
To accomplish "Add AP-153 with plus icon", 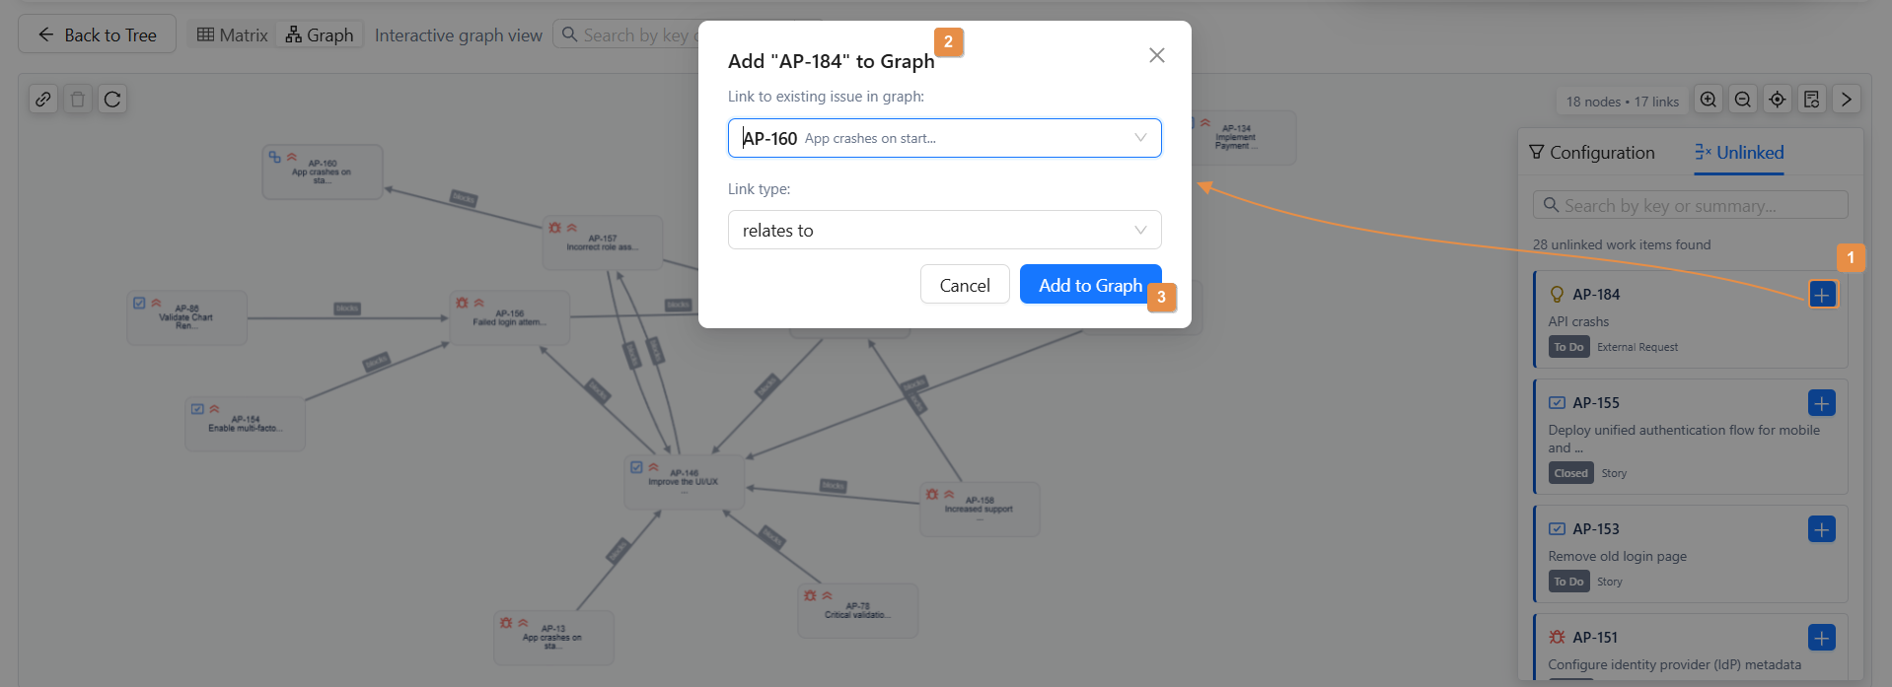I will click(x=1822, y=528).
